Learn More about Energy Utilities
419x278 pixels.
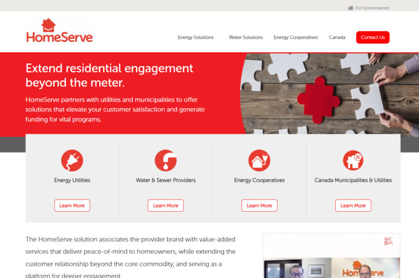click(x=72, y=206)
